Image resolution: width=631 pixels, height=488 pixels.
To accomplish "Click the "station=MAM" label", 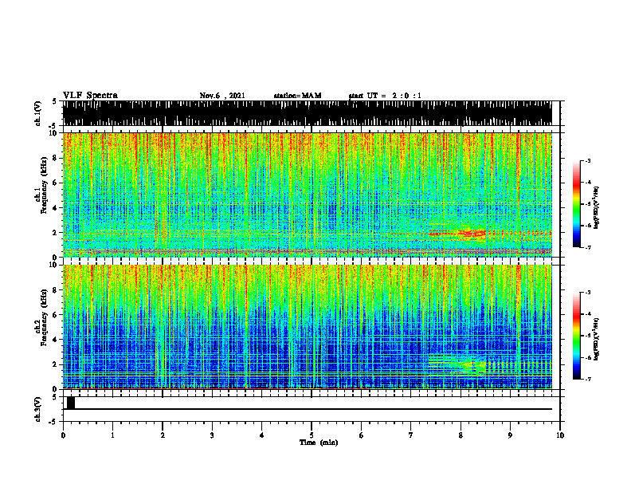I will 297,96.
